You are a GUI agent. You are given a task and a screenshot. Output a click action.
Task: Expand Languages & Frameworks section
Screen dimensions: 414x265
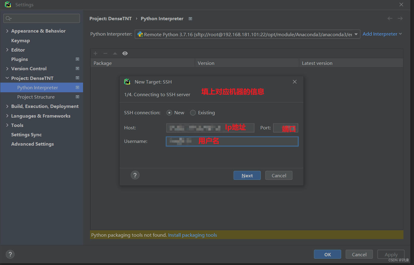7,116
